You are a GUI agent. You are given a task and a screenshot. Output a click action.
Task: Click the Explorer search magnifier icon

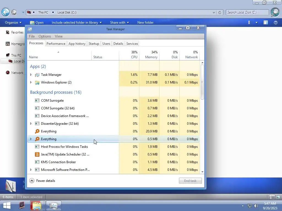(275, 12)
